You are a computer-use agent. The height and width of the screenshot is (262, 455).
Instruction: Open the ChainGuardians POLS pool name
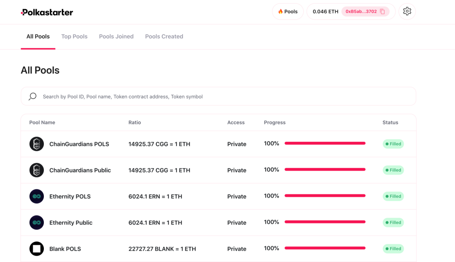[x=79, y=144]
